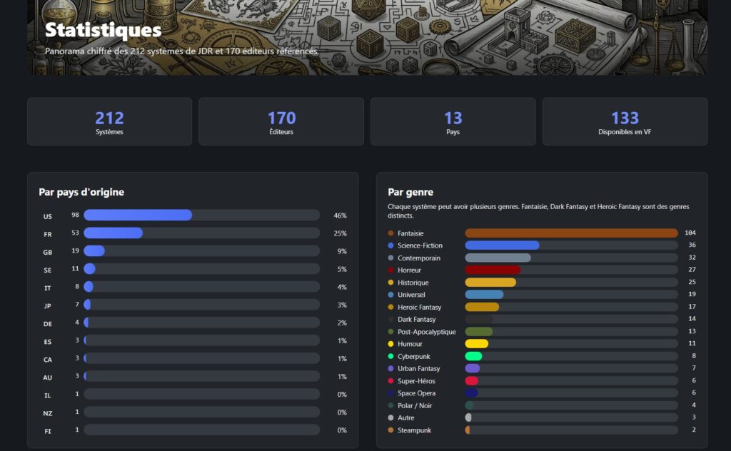Screen dimensions: 731x451
Task: Select the GB country bar
Action: (201, 251)
